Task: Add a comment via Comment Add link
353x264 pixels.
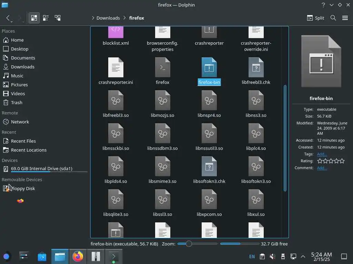Action: [322, 168]
